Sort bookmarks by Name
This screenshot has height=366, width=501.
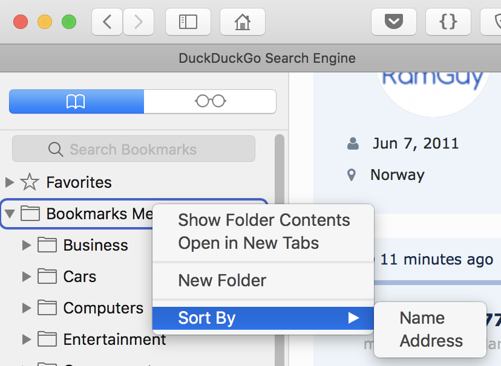[422, 318]
